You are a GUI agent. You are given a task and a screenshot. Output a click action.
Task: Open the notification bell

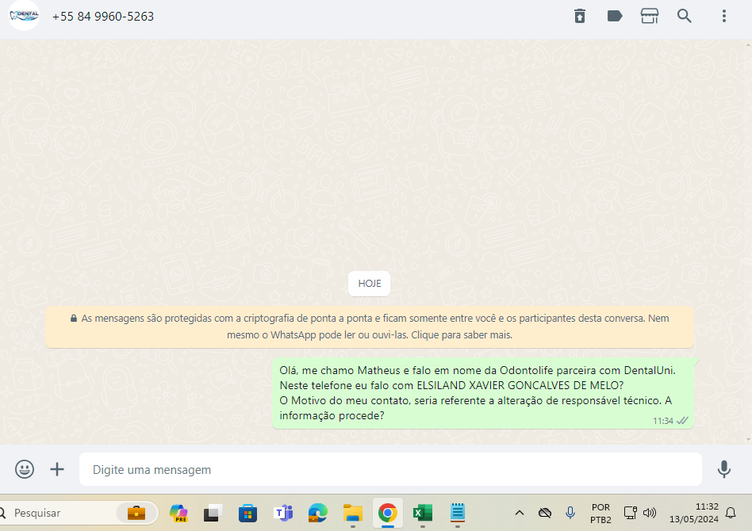(x=731, y=513)
